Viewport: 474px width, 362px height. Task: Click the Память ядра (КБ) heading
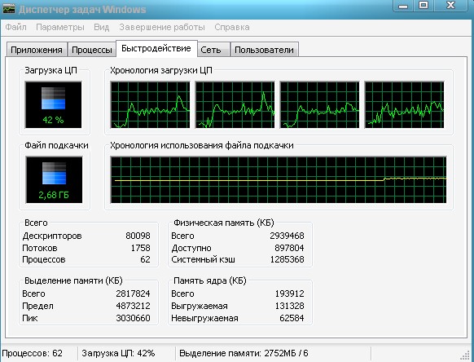point(210,280)
